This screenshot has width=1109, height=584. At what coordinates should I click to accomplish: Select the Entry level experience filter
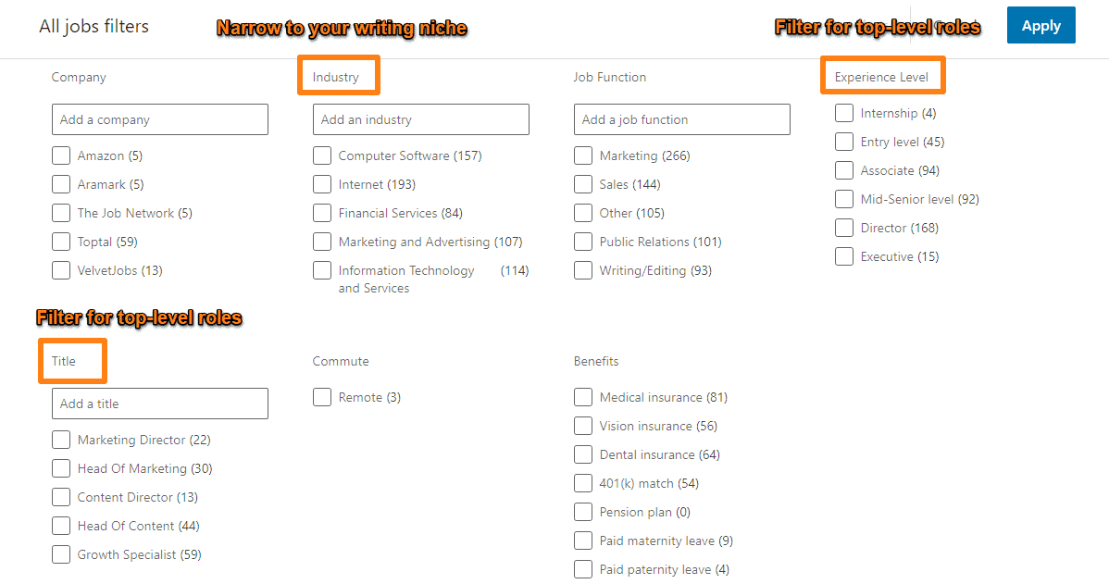pos(844,142)
